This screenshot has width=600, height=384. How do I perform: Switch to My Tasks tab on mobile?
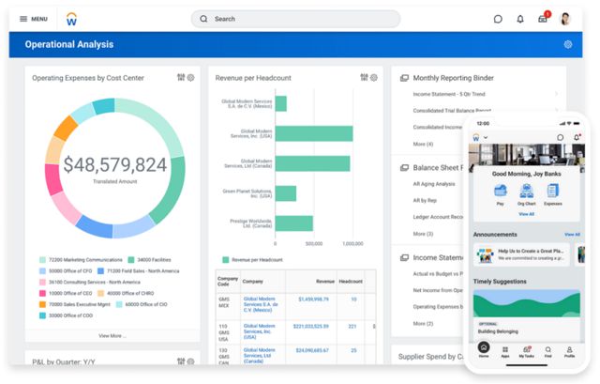526,349
